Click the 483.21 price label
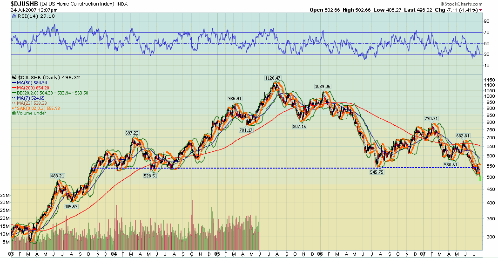Viewport: 498px width, 258px height. point(58,176)
